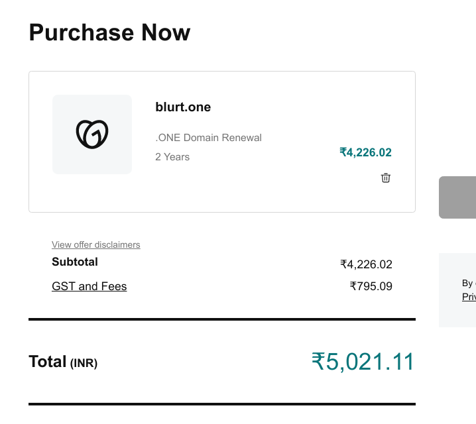Viewport: 476px width, 424px height.
Task: Click the .ONE Domain Renewal description
Action: 208,138
